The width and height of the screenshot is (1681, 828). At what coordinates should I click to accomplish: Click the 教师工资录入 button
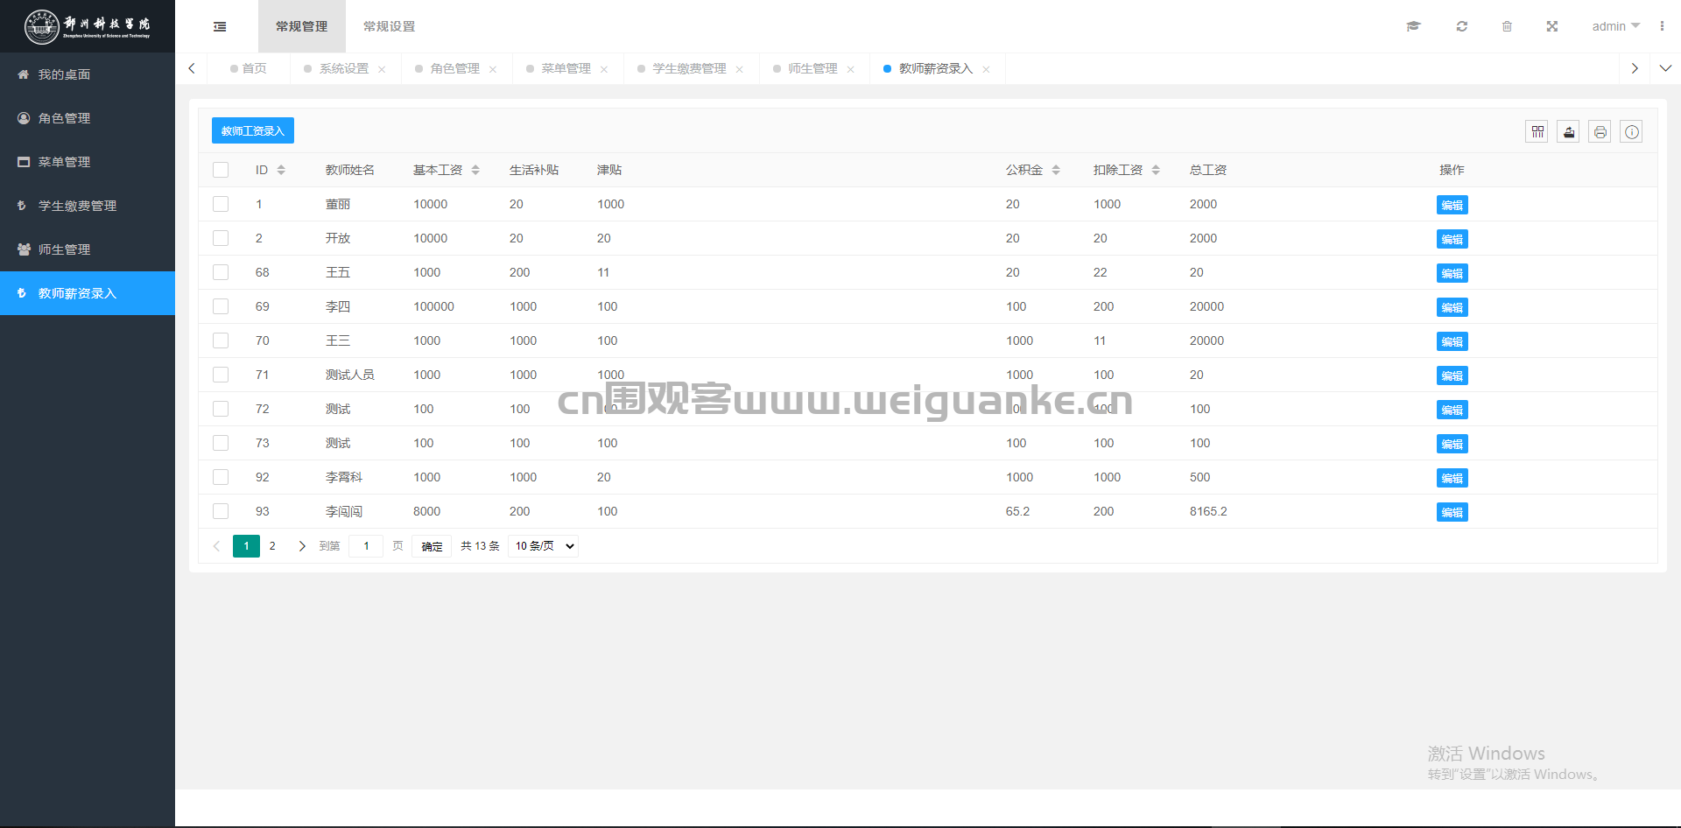[253, 130]
